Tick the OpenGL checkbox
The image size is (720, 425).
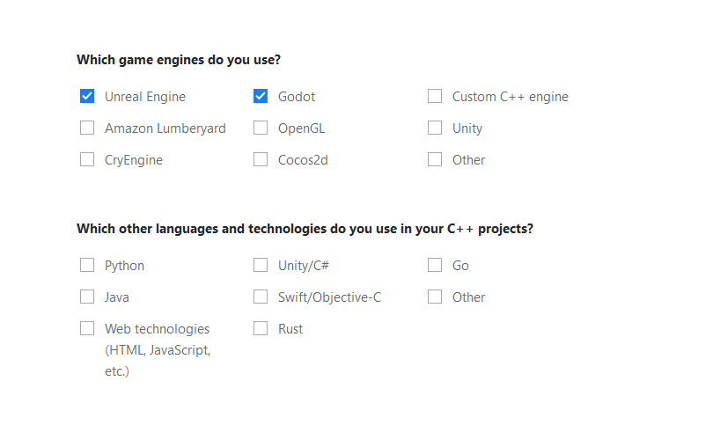261,128
